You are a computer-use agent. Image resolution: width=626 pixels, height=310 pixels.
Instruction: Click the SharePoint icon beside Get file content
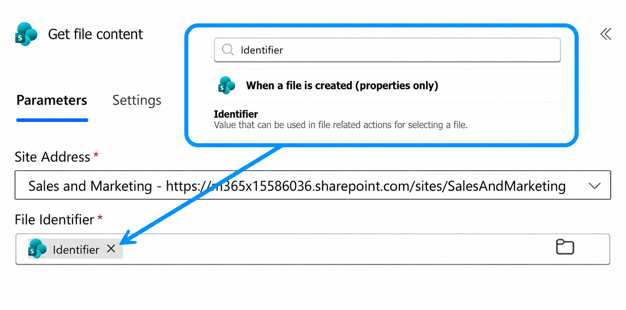26,34
